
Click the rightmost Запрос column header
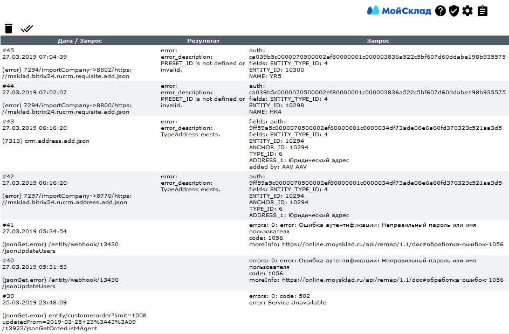click(378, 40)
